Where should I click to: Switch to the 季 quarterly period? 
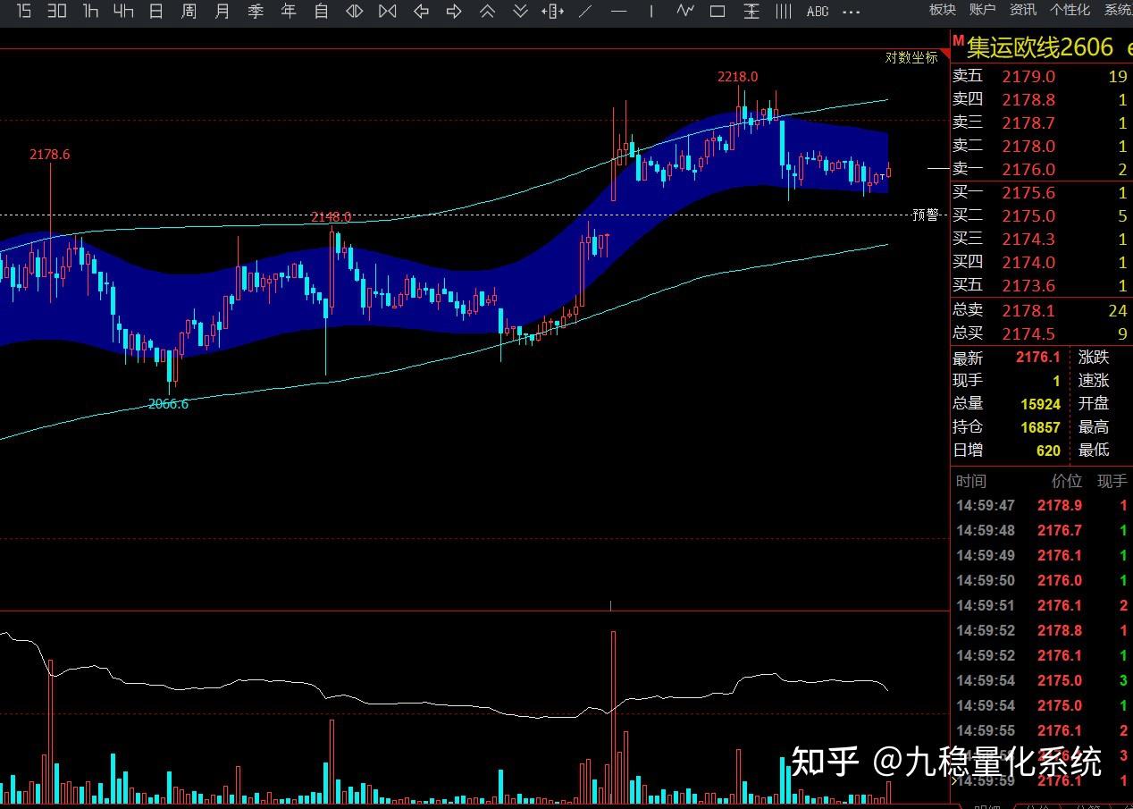pos(256,11)
